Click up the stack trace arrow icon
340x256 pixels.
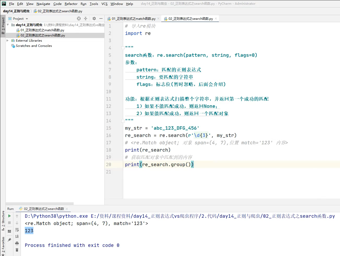17,216
